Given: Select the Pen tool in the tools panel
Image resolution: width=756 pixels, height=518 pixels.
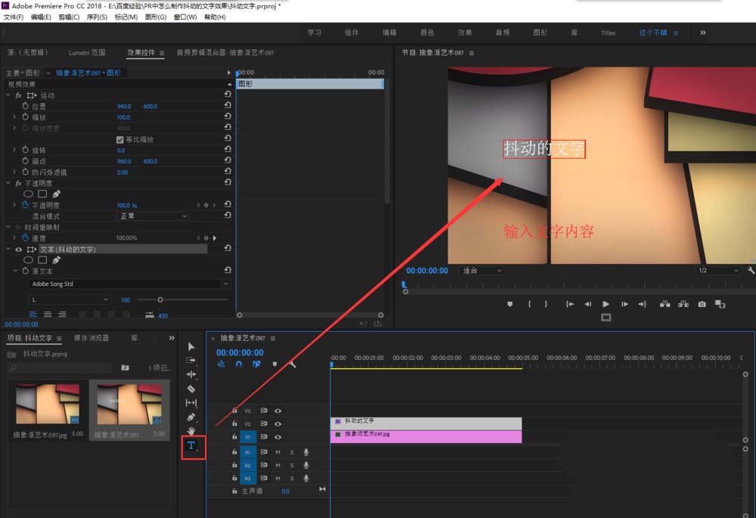Looking at the screenshot, I should click(x=191, y=417).
